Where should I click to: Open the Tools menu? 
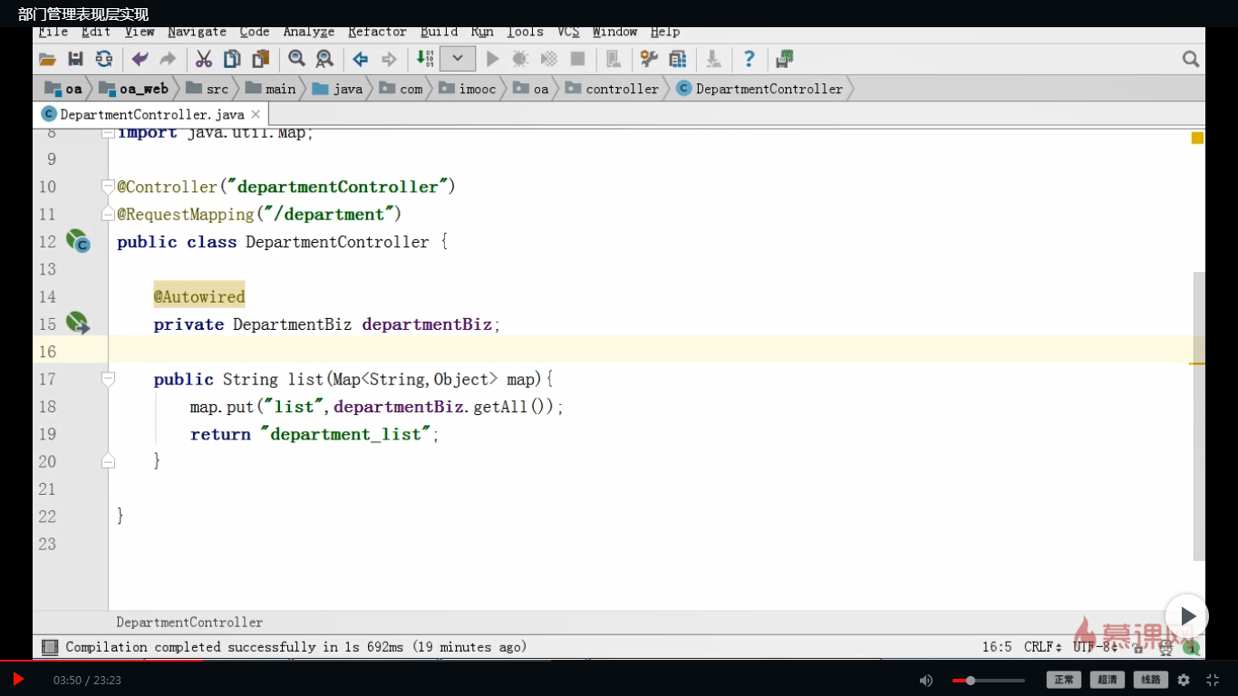coord(525,32)
